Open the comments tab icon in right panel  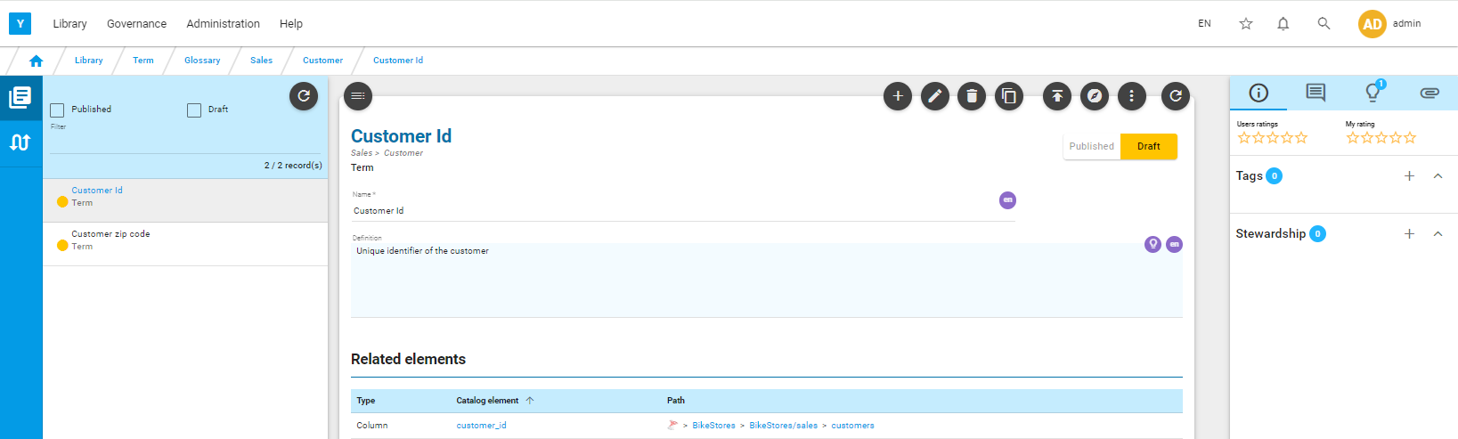click(1315, 93)
